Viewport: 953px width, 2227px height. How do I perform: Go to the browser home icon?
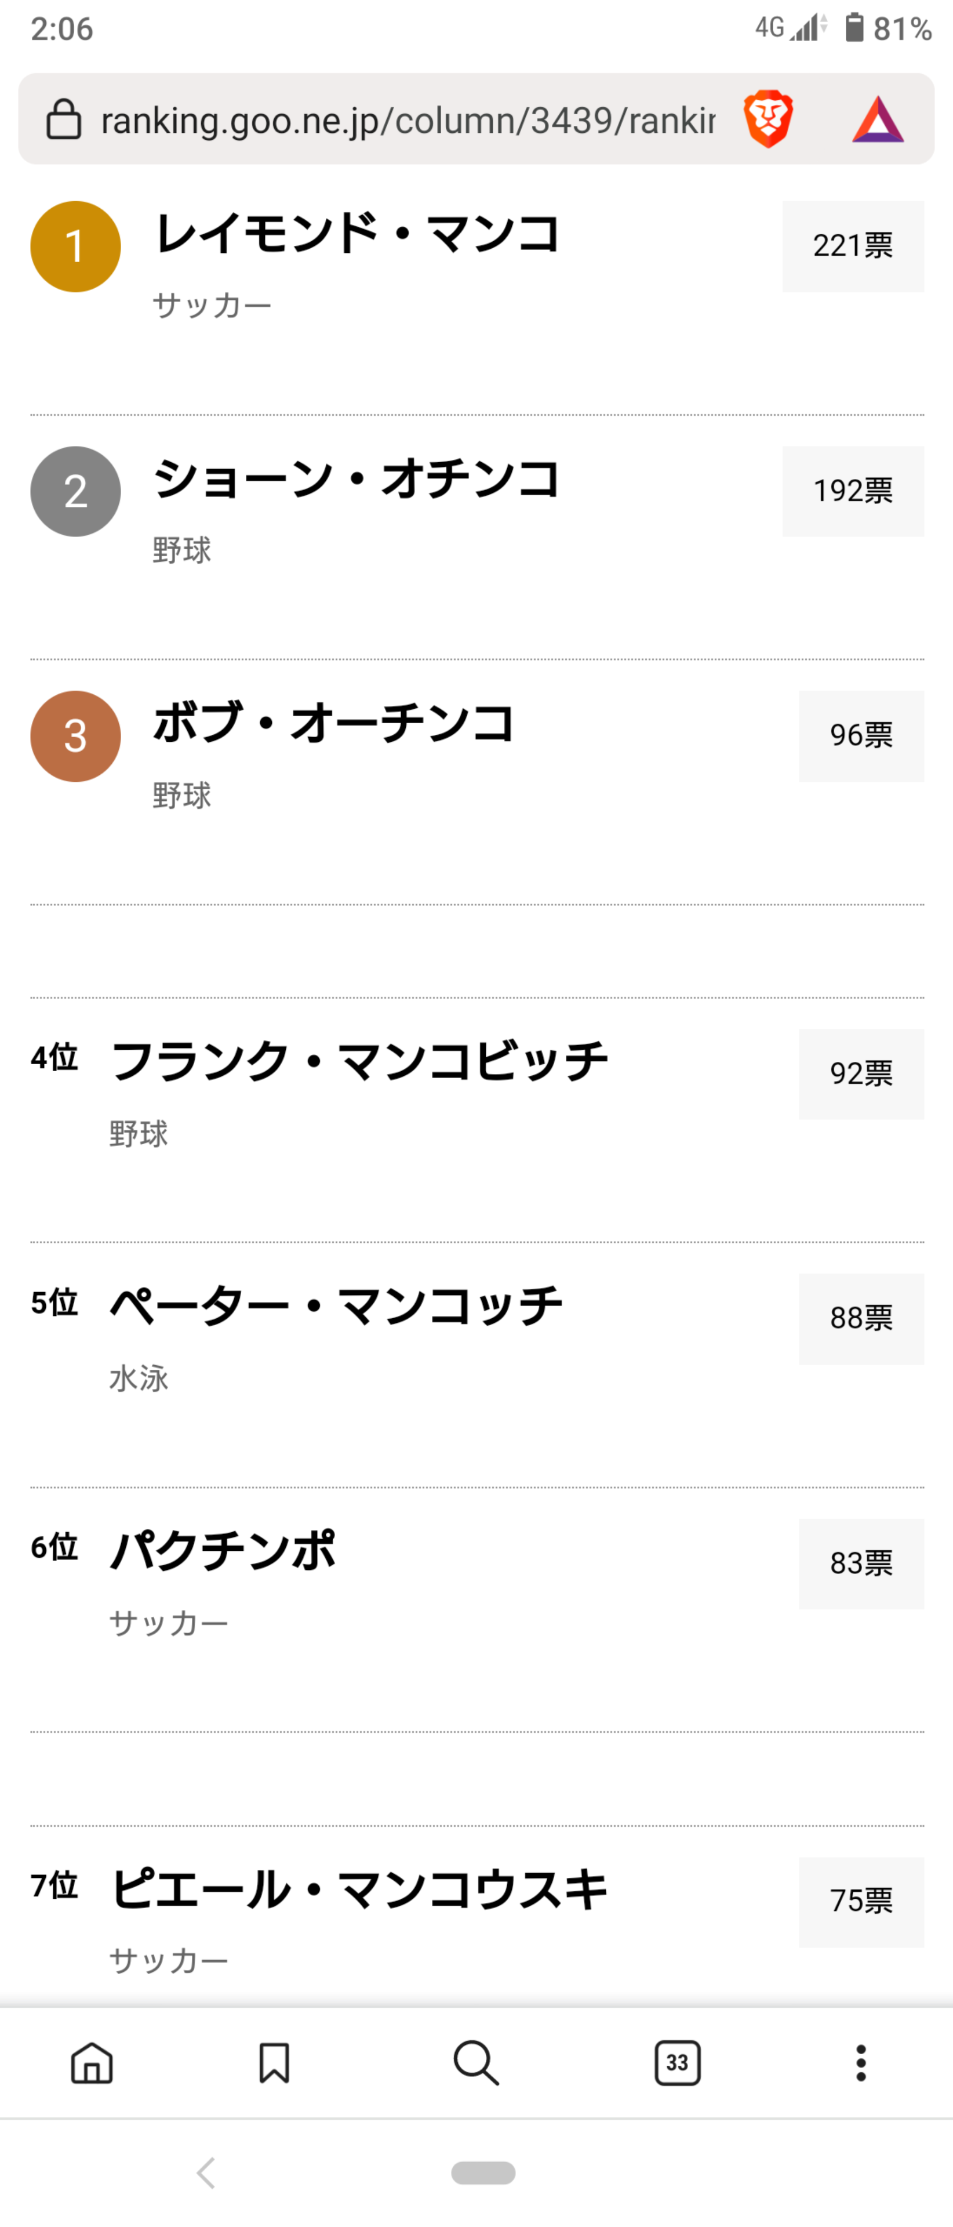[92, 2063]
